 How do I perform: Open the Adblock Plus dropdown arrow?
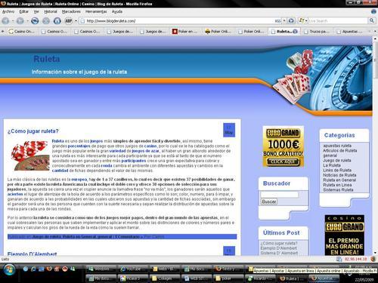point(76,21)
